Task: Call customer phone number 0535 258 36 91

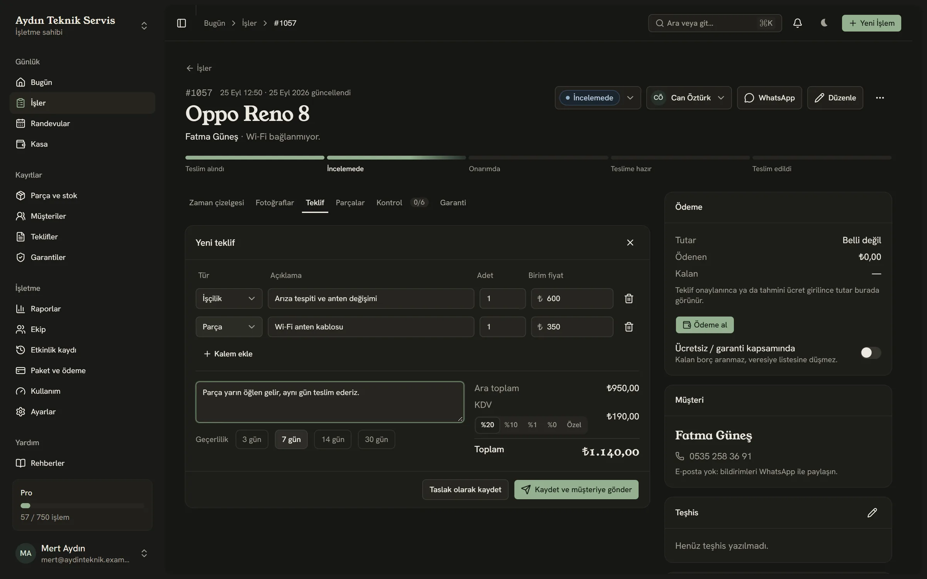Action: pos(720,456)
